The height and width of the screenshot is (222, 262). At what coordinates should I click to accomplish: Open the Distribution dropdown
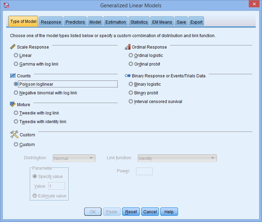pyautogui.click(x=74, y=158)
